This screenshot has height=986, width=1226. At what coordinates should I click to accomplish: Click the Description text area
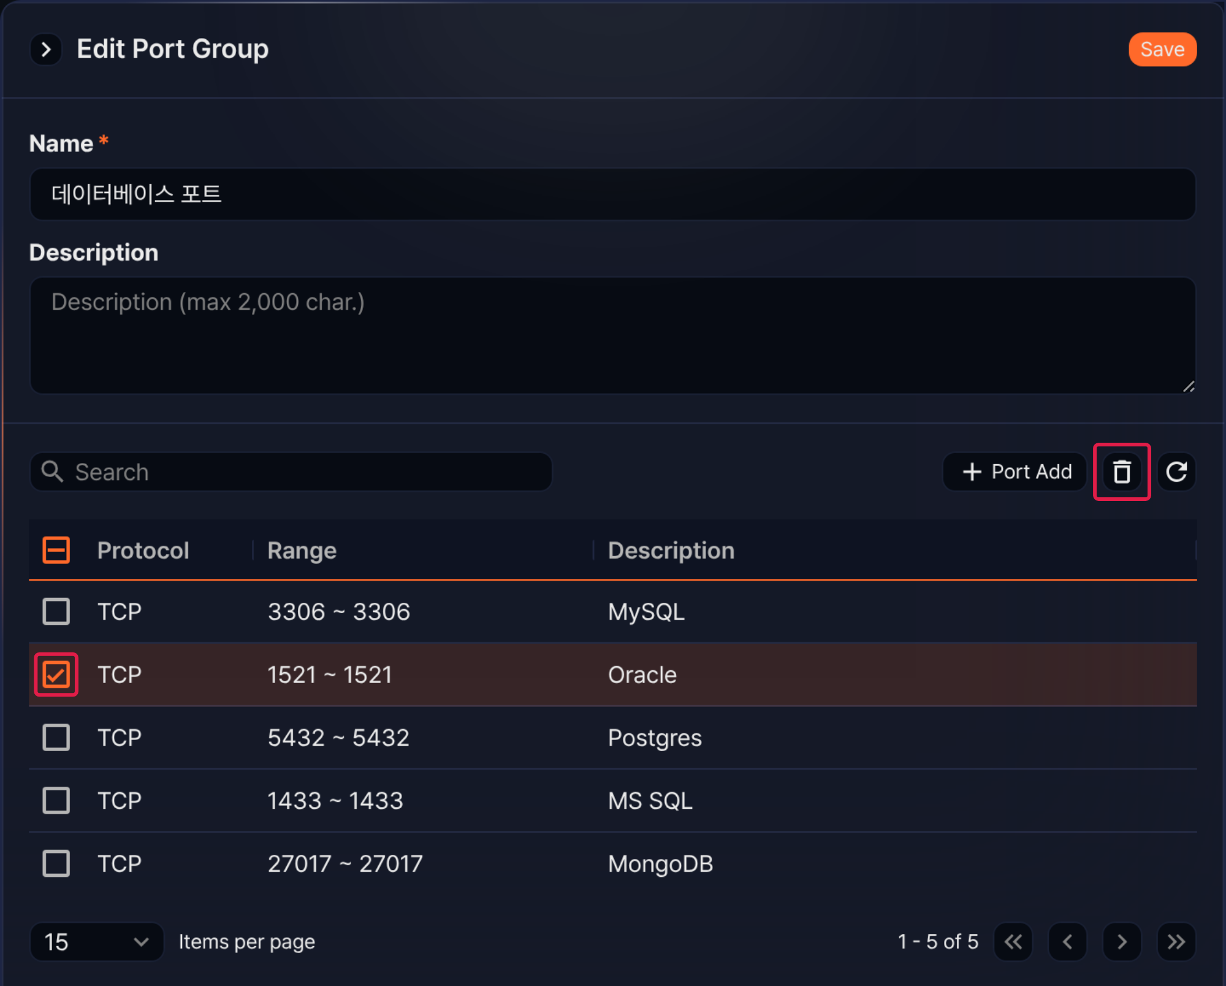613,335
